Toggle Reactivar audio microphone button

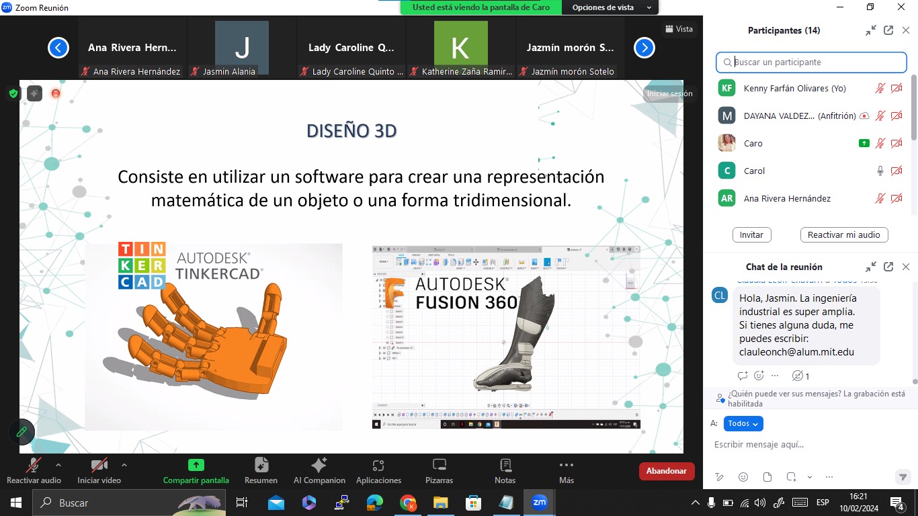pos(33,466)
